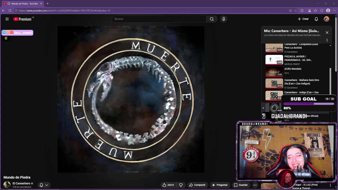Click the Mix: Canserbero - Asi Mismo title

(x=292, y=31)
